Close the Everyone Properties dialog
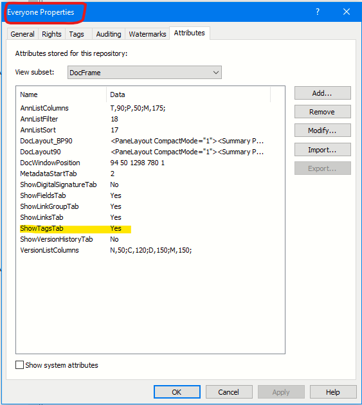362x405 pixels. 346,12
